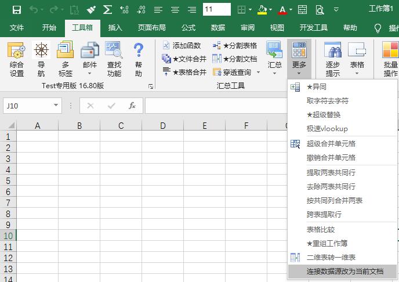Open 综合设置 general settings
The width and height of the screenshot is (399, 282).
coord(17,60)
